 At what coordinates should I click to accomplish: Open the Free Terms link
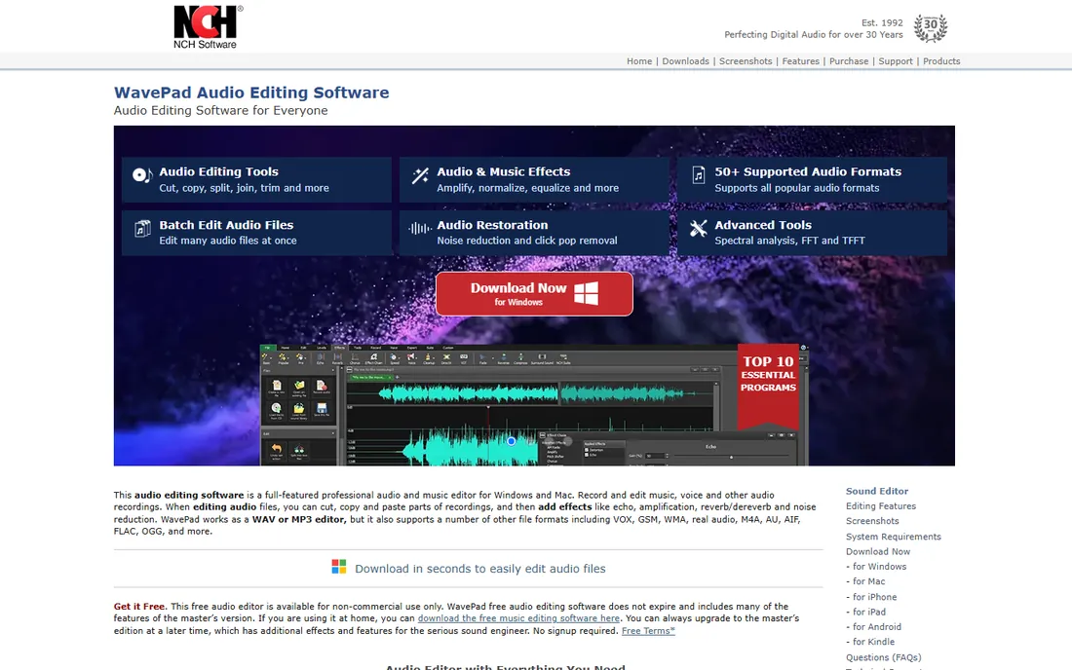coord(648,631)
